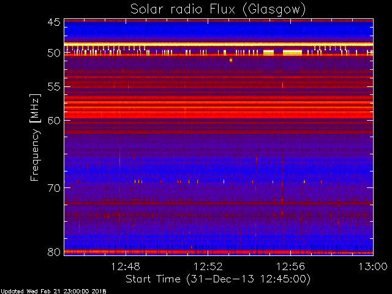Click the small orange spot just below 50 MHz
This screenshot has width=392, height=294.
tap(231, 60)
